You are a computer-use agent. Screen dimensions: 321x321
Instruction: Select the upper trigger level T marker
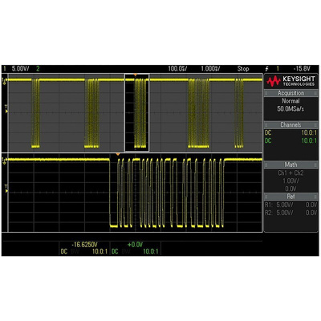coord(6,108)
